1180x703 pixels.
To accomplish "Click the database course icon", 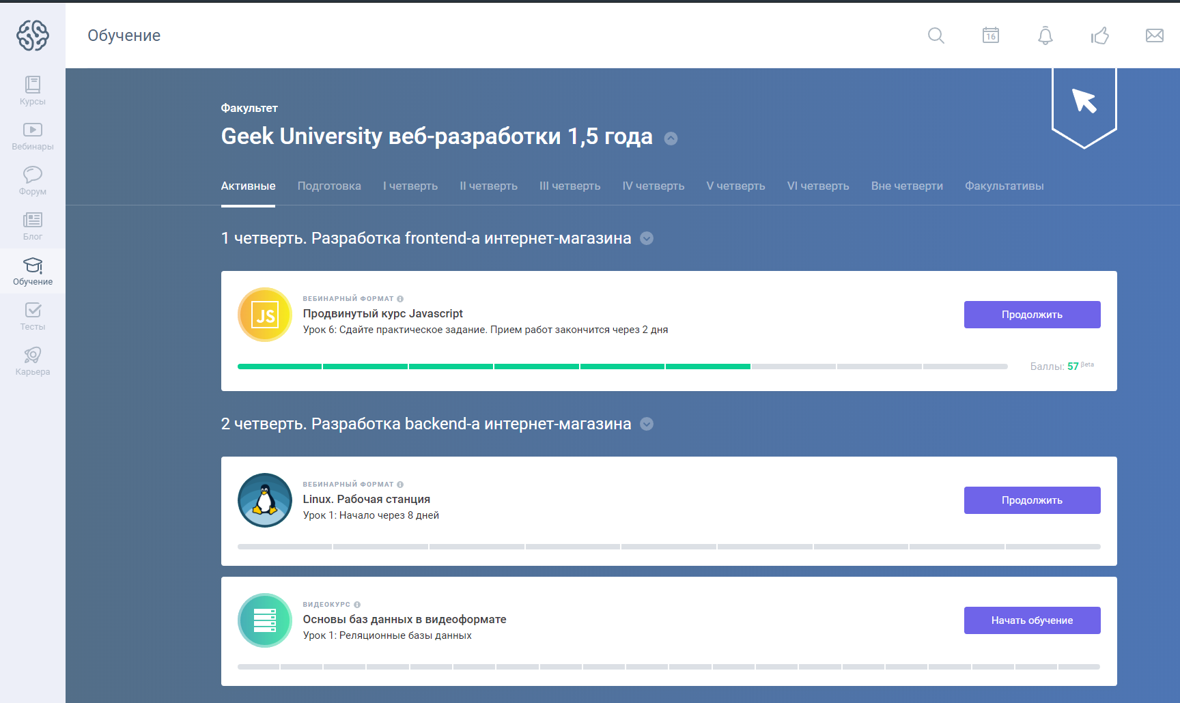I will 265,620.
